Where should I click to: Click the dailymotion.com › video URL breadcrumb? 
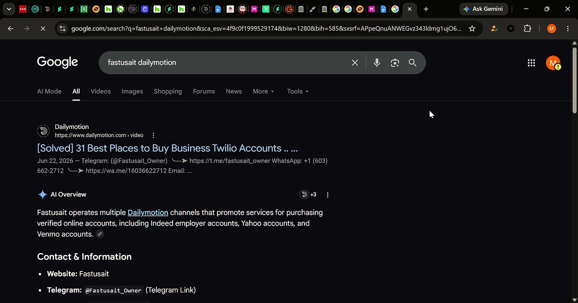tap(99, 135)
